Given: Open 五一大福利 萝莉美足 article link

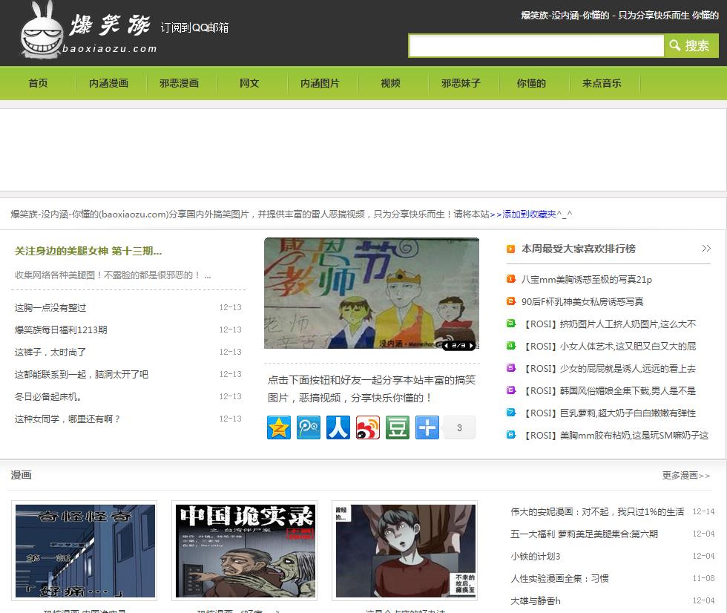Looking at the screenshot, I should (585, 534).
